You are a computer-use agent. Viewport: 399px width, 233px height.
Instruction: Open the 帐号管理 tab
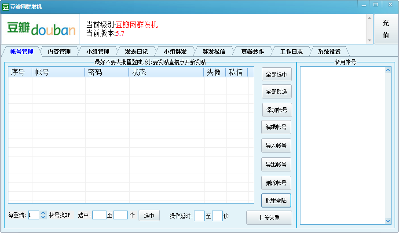tap(22, 51)
